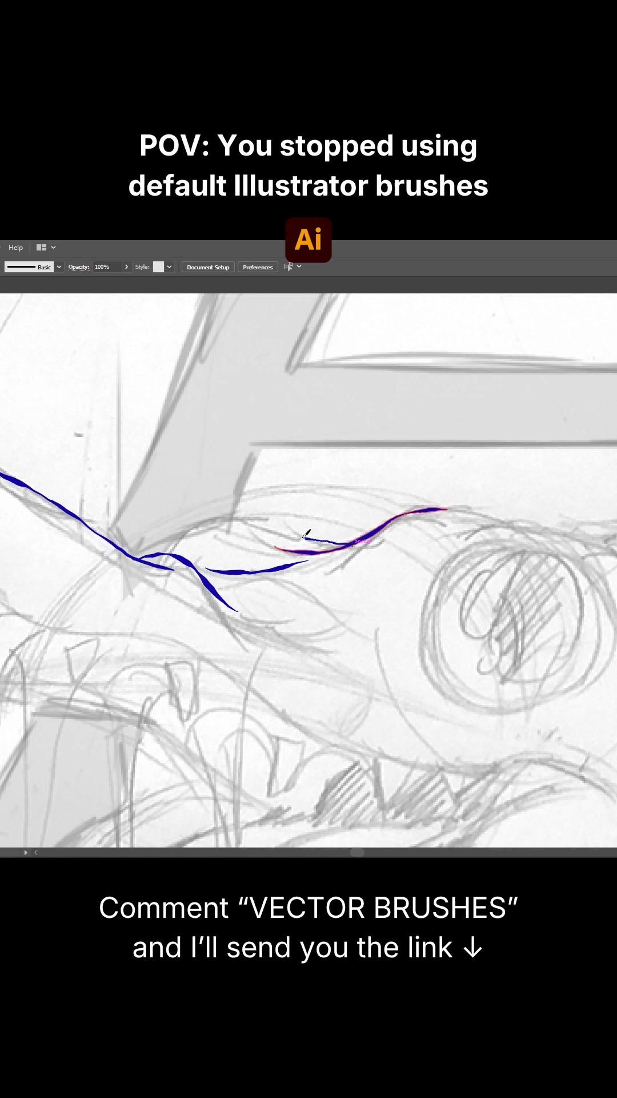
Task: Expand the arrange documents dropdown arrow
Action: [x=54, y=248]
